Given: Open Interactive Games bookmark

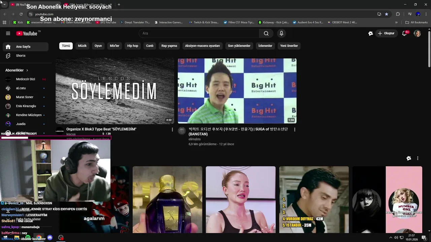Looking at the screenshot, I should [x=169, y=23].
